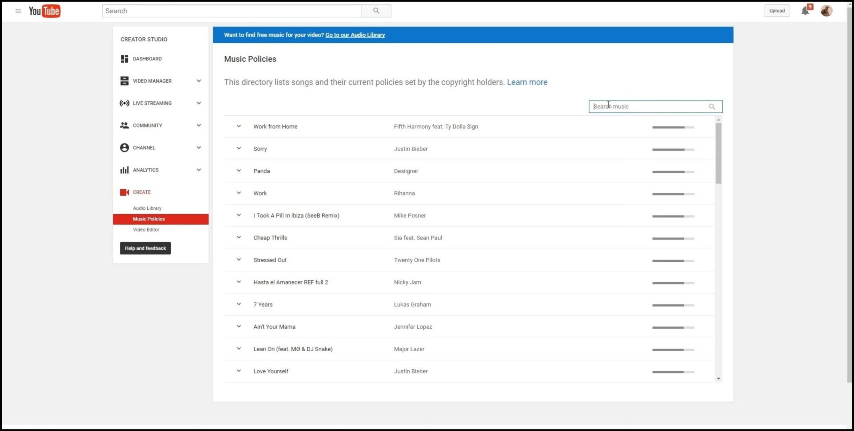Screen dimensions: 854x431
Task: Expand the Community sidebar section
Action: tap(198, 125)
